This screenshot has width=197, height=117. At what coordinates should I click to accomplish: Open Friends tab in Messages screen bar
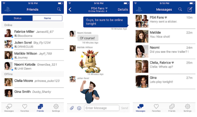[172, 108]
